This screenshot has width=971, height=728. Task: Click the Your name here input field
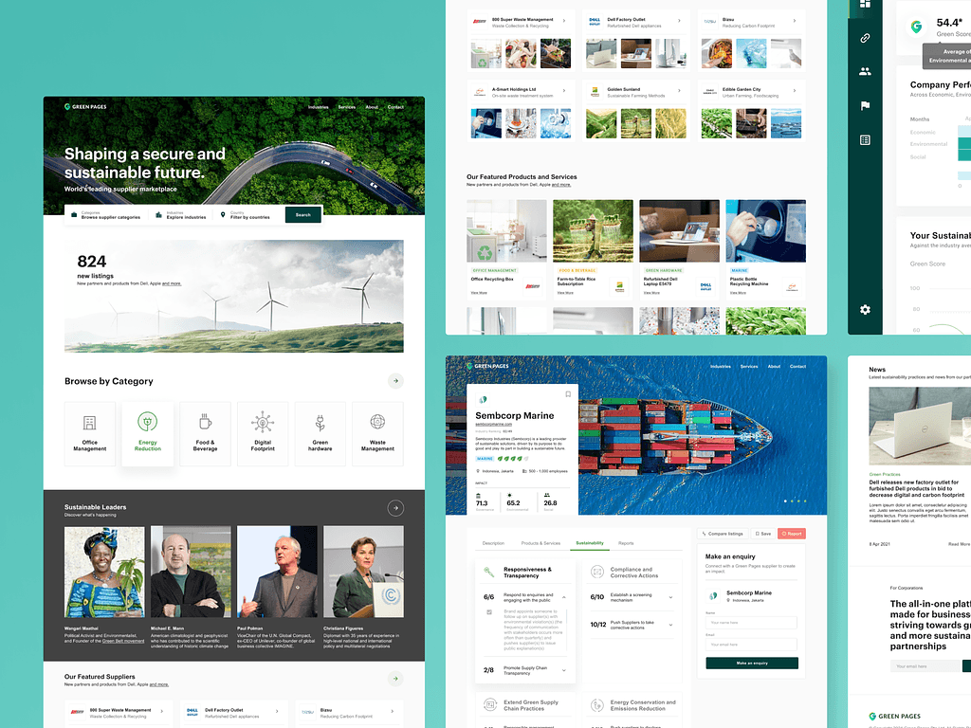point(752,623)
